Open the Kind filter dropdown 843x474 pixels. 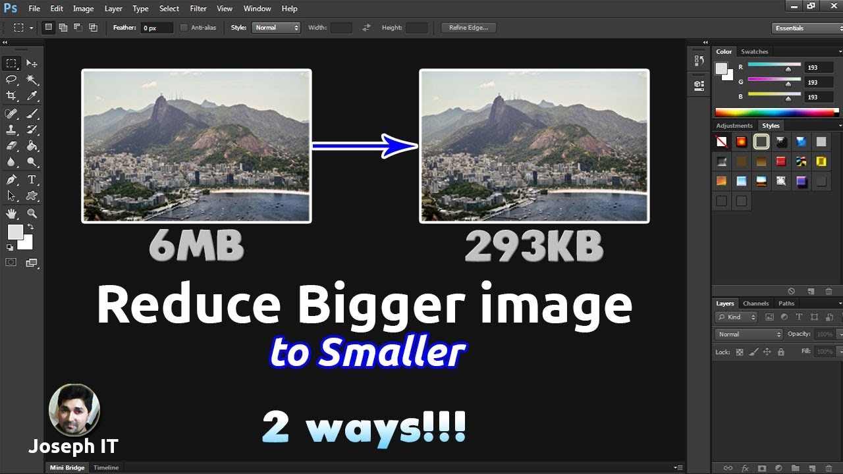(737, 317)
